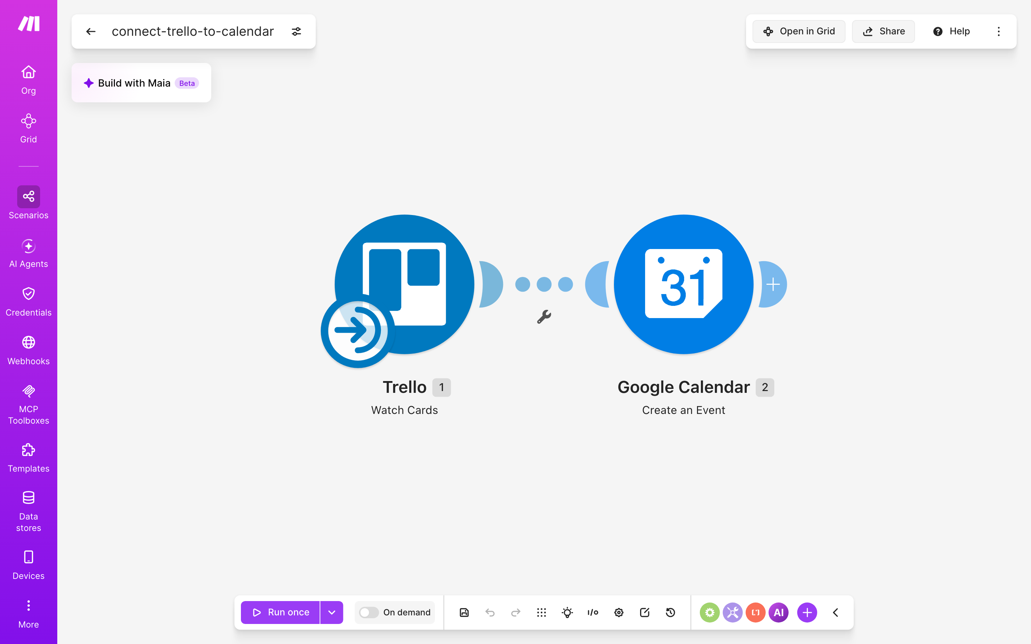Open Data stores in the sidebar
The width and height of the screenshot is (1031, 644).
click(29, 511)
